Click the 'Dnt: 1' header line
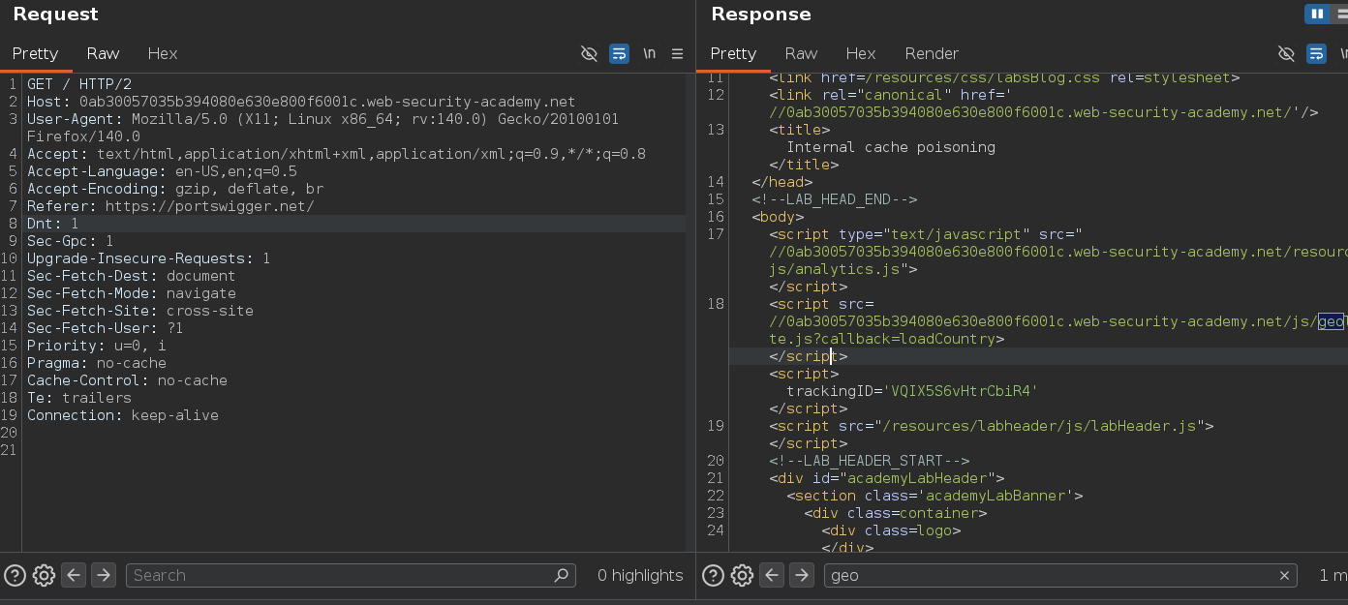The height and width of the screenshot is (605, 1348). point(52,224)
